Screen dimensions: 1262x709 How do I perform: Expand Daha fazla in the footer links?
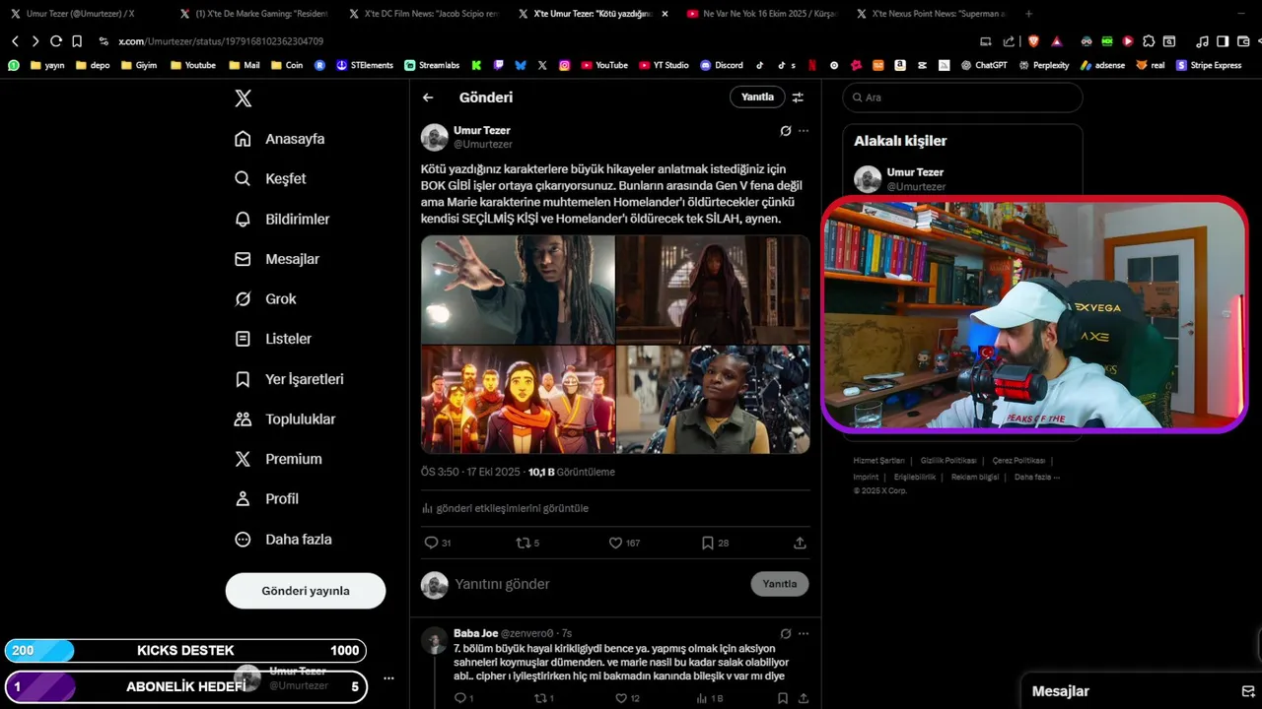(1037, 477)
